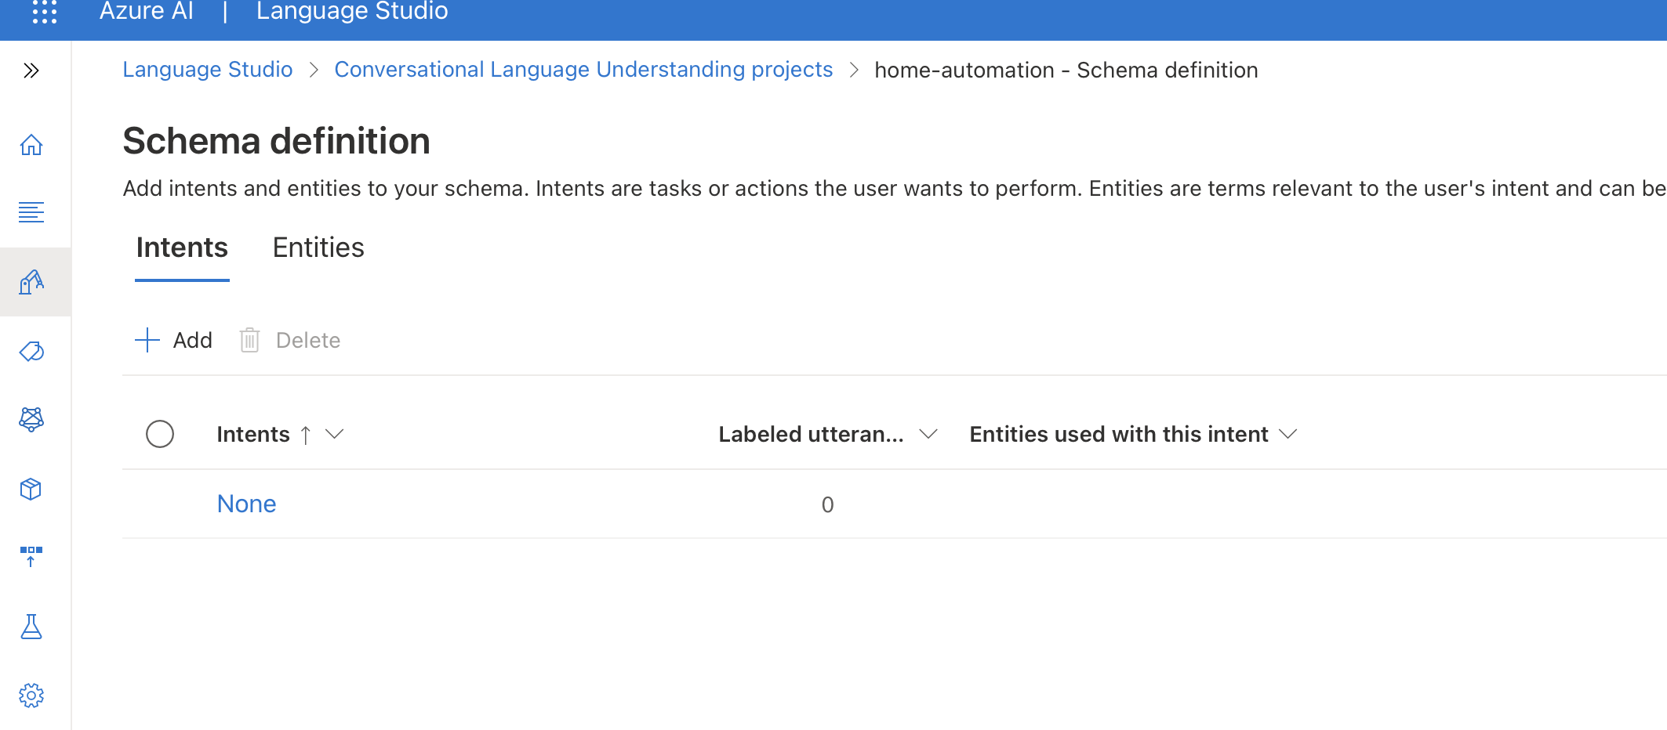Click home-automation - Schema definition breadcrumb text
This screenshot has width=1667, height=730.
tap(1066, 70)
